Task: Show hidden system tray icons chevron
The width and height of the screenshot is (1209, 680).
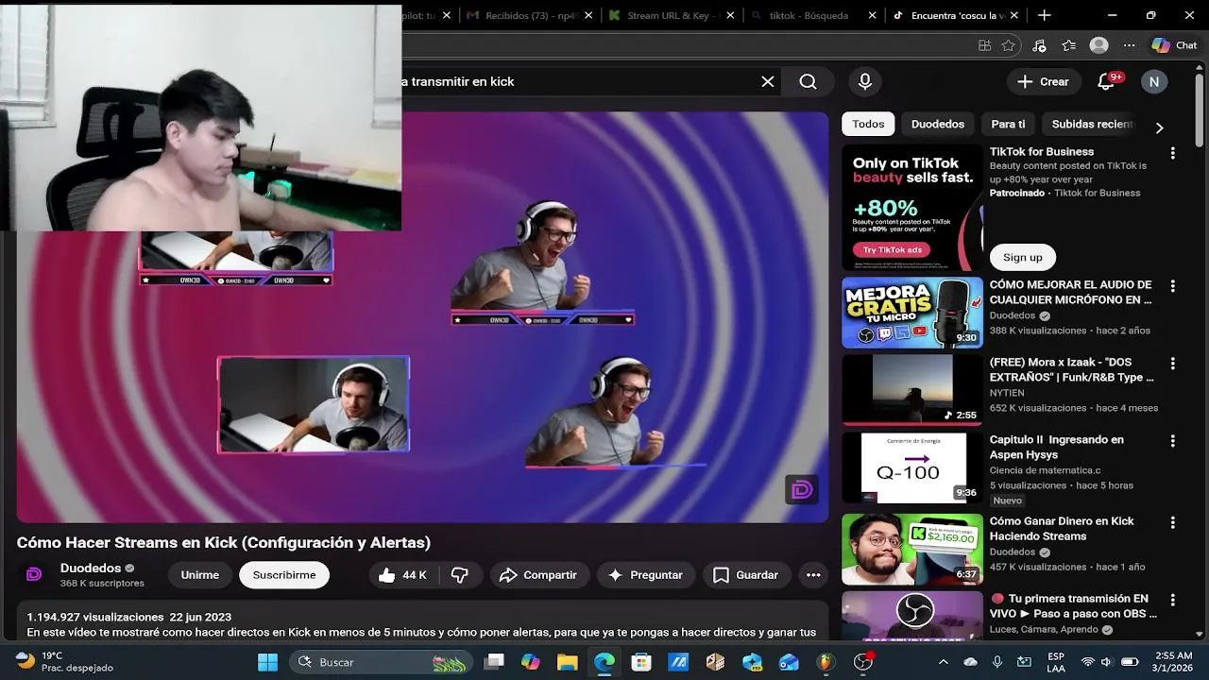Action: pos(943,662)
